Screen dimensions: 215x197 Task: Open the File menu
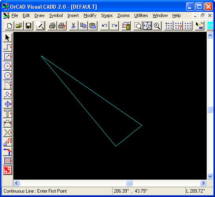coord(15,15)
